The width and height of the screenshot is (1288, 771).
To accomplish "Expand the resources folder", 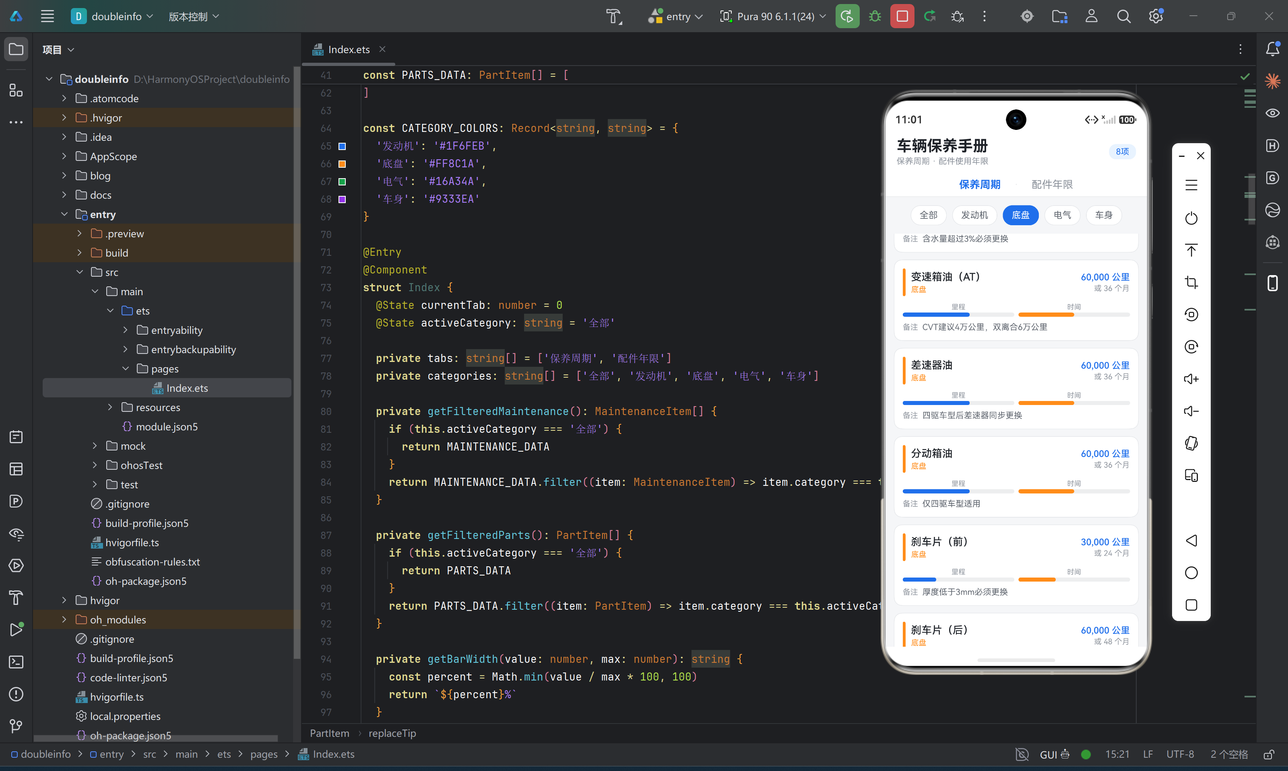I will 109,407.
